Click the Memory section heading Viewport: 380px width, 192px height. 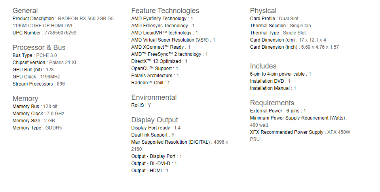click(25, 99)
